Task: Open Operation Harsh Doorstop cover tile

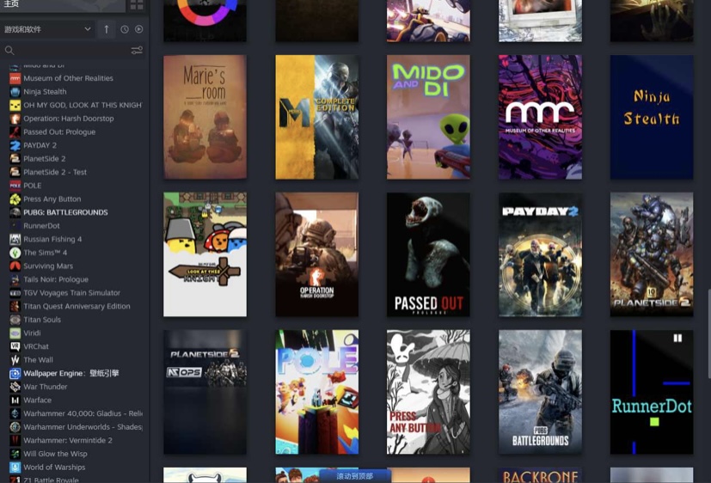Action: coord(317,254)
